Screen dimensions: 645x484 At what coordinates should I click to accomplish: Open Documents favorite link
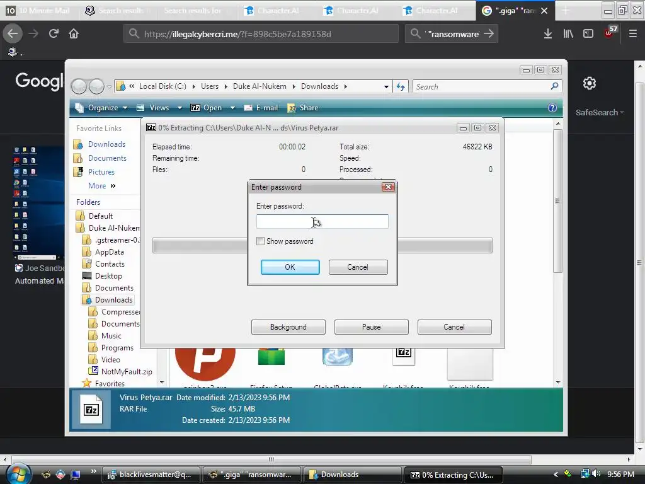(x=107, y=158)
